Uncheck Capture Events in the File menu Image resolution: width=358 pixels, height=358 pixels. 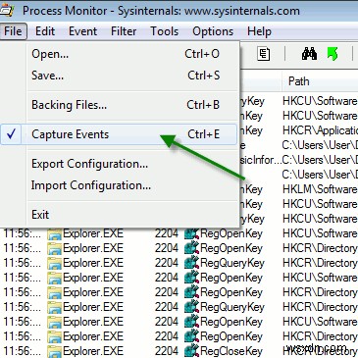(119, 134)
